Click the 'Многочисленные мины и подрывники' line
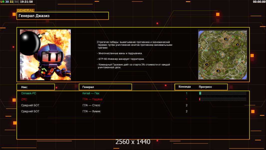Viewport: 266px width, 150px height. tap(120, 53)
